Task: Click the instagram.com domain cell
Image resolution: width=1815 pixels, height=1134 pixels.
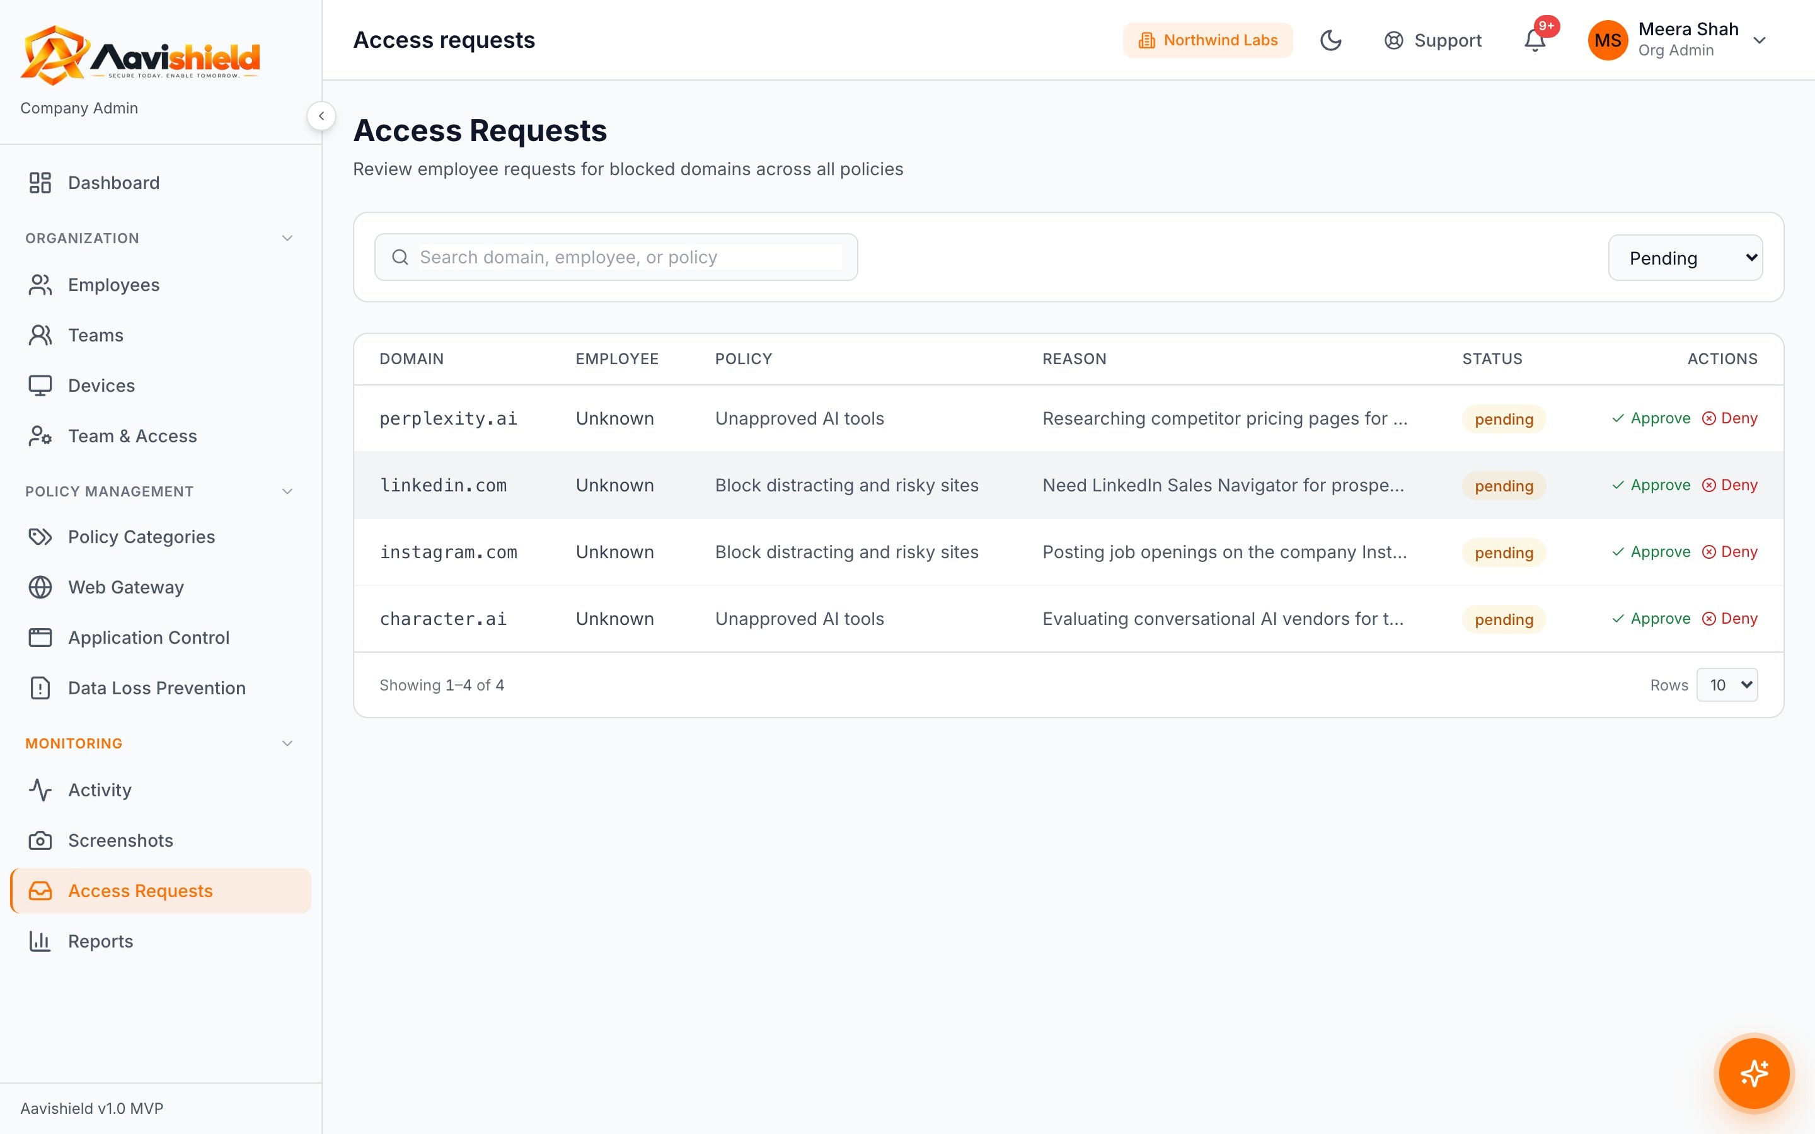Action: [x=449, y=552]
